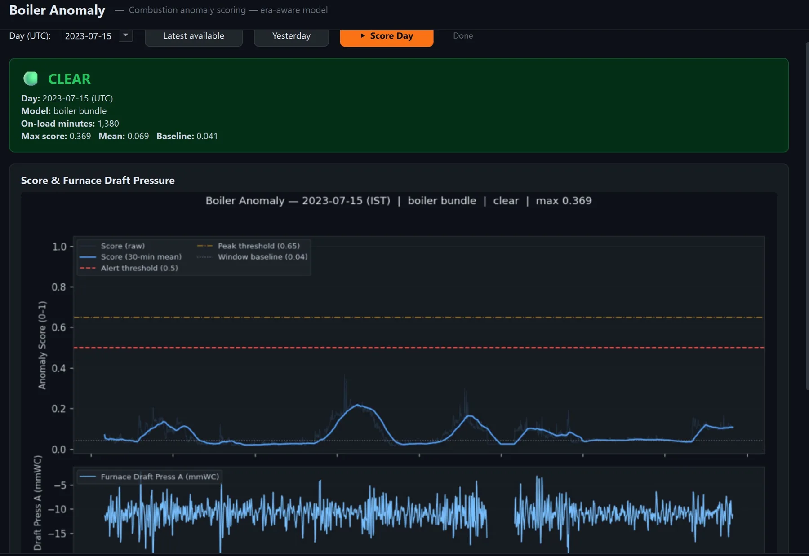Click the 'Model: boiler bundle' line
Image resolution: width=809 pixels, height=556 pixels.
tap(64, 111)
